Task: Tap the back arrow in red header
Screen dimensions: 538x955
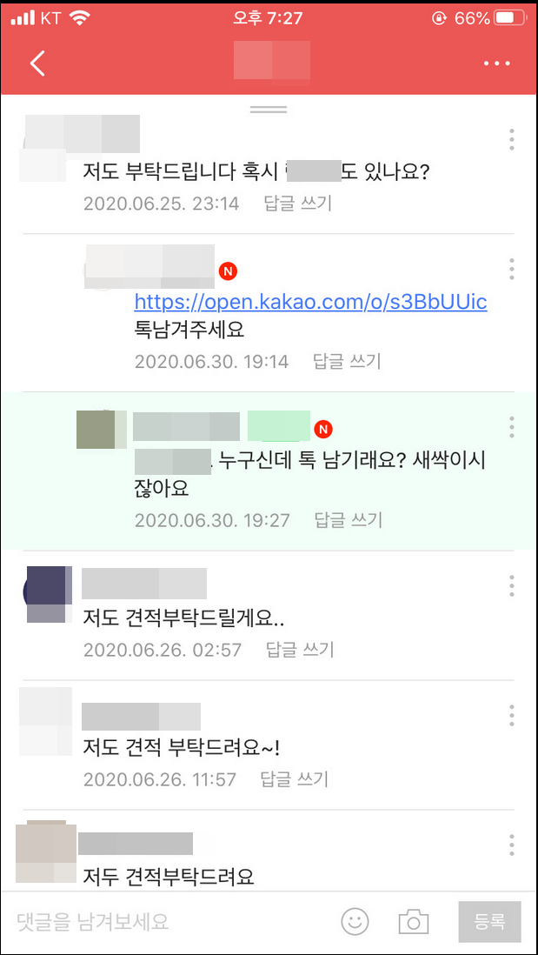Action: pos(37,63)
